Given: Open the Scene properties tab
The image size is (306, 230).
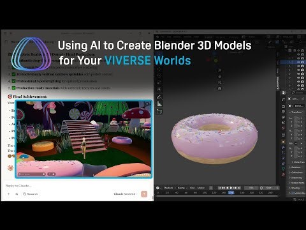Looking at the screenshot, I should 283,123.
